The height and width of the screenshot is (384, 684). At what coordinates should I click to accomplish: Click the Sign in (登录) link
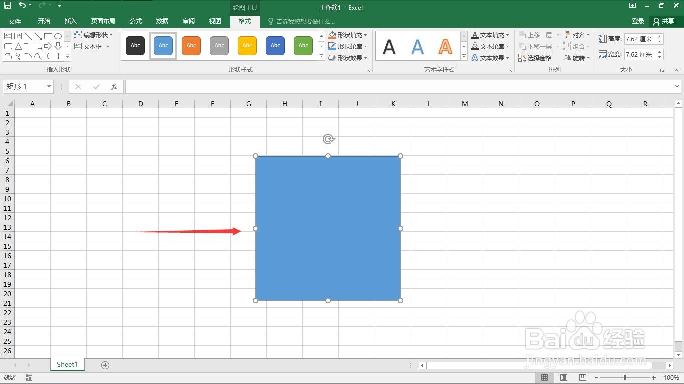click(x=638, y=21)
